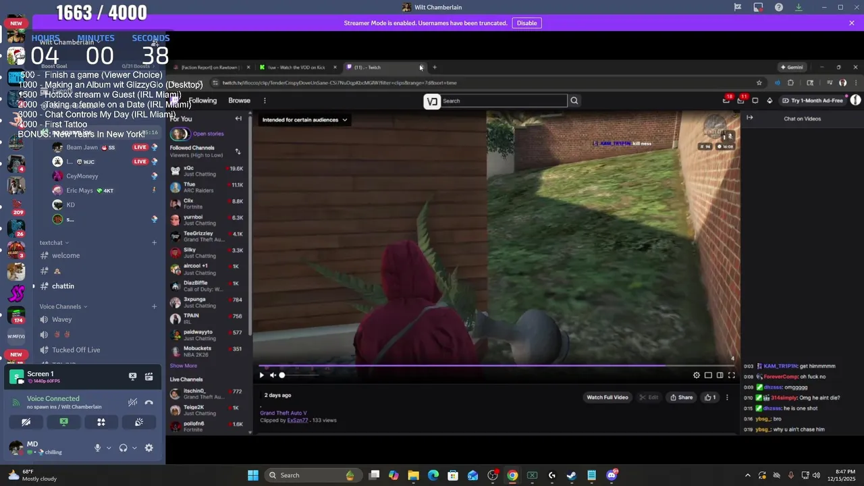The image size is (864, 486).
Task: Open clip player settings gear
Action: tap(697, 375)
